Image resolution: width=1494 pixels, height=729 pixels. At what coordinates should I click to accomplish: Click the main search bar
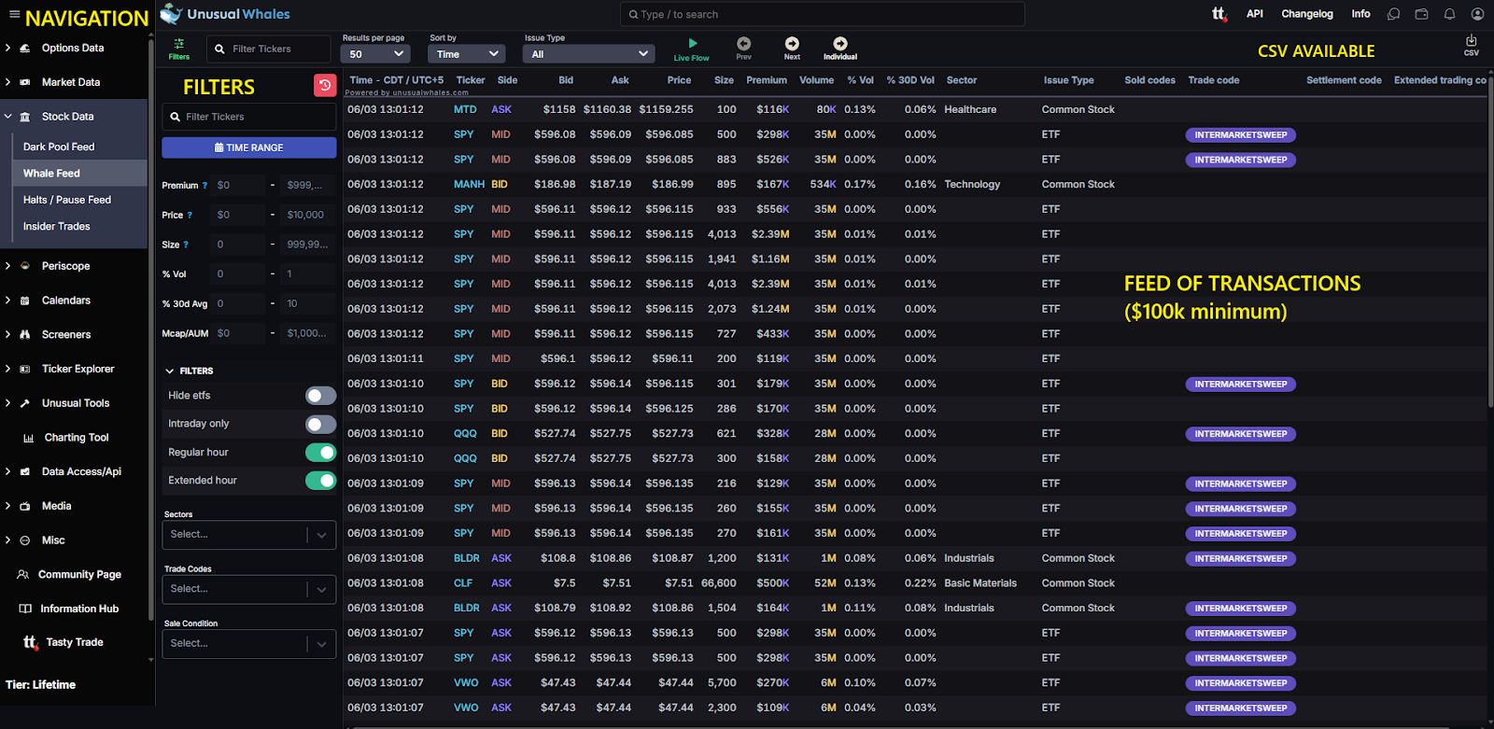pos(823,14)
